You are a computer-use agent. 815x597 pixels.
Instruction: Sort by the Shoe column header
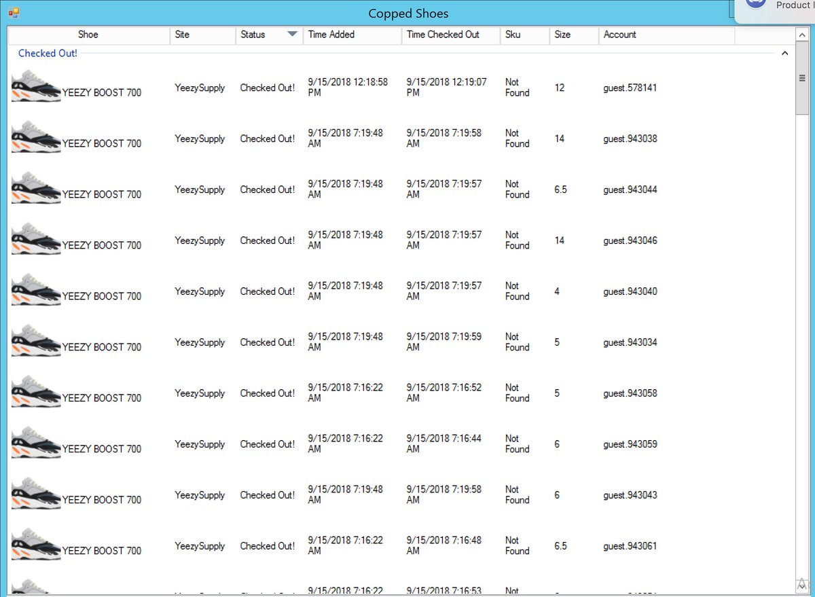pyautogui.click(x=88, y=34)
